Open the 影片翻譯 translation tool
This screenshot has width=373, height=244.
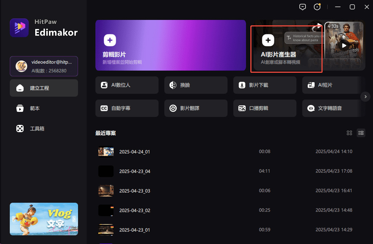(196, 108)
